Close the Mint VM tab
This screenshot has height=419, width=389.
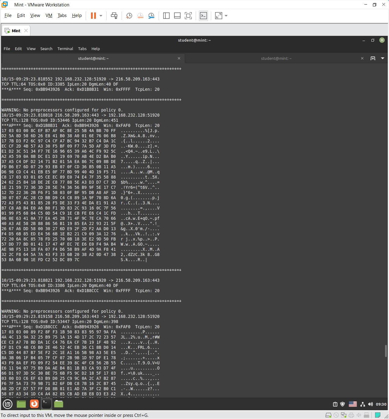pyautogui.click(x=26, y=31)
